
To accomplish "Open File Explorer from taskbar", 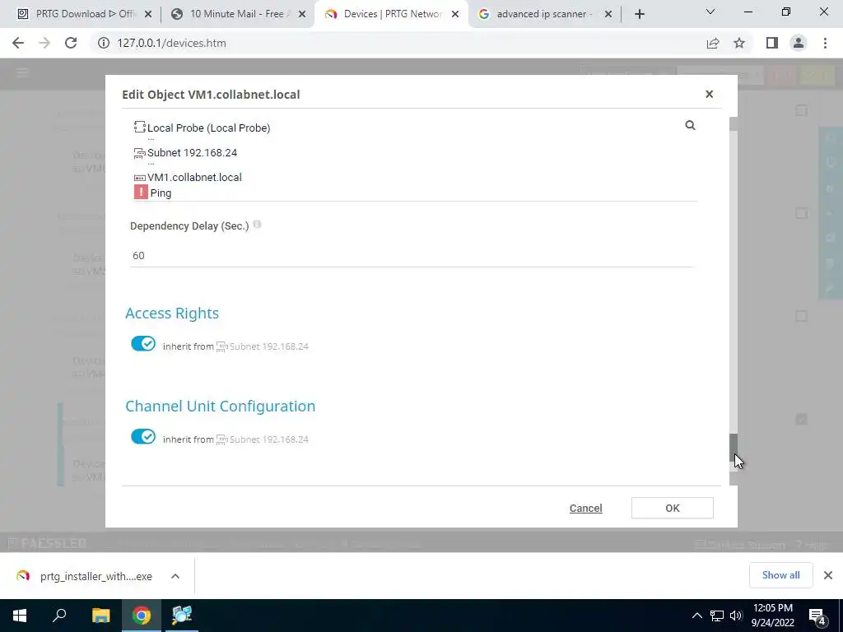I will click(x=100, y=616).
